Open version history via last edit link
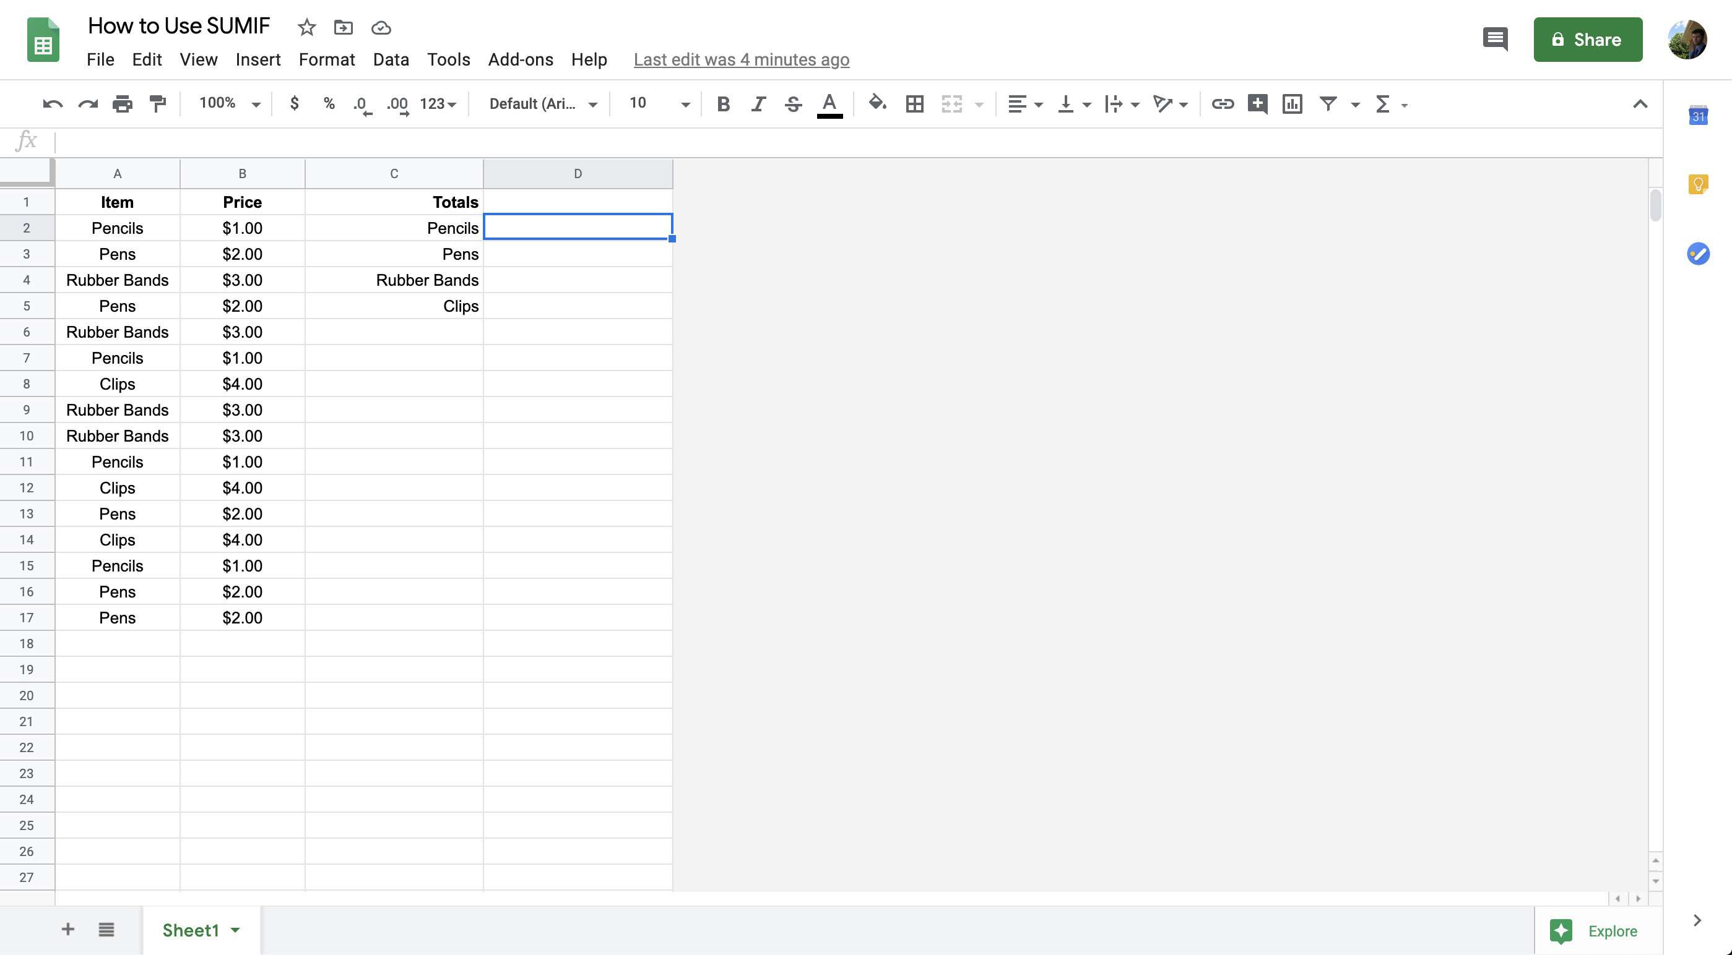This screenshot has width=1732, height=955. point(741,60)
